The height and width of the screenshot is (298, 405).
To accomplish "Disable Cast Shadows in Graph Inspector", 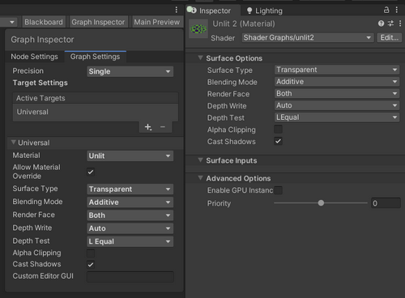I will pyautogui.click(x=91, y=265).
